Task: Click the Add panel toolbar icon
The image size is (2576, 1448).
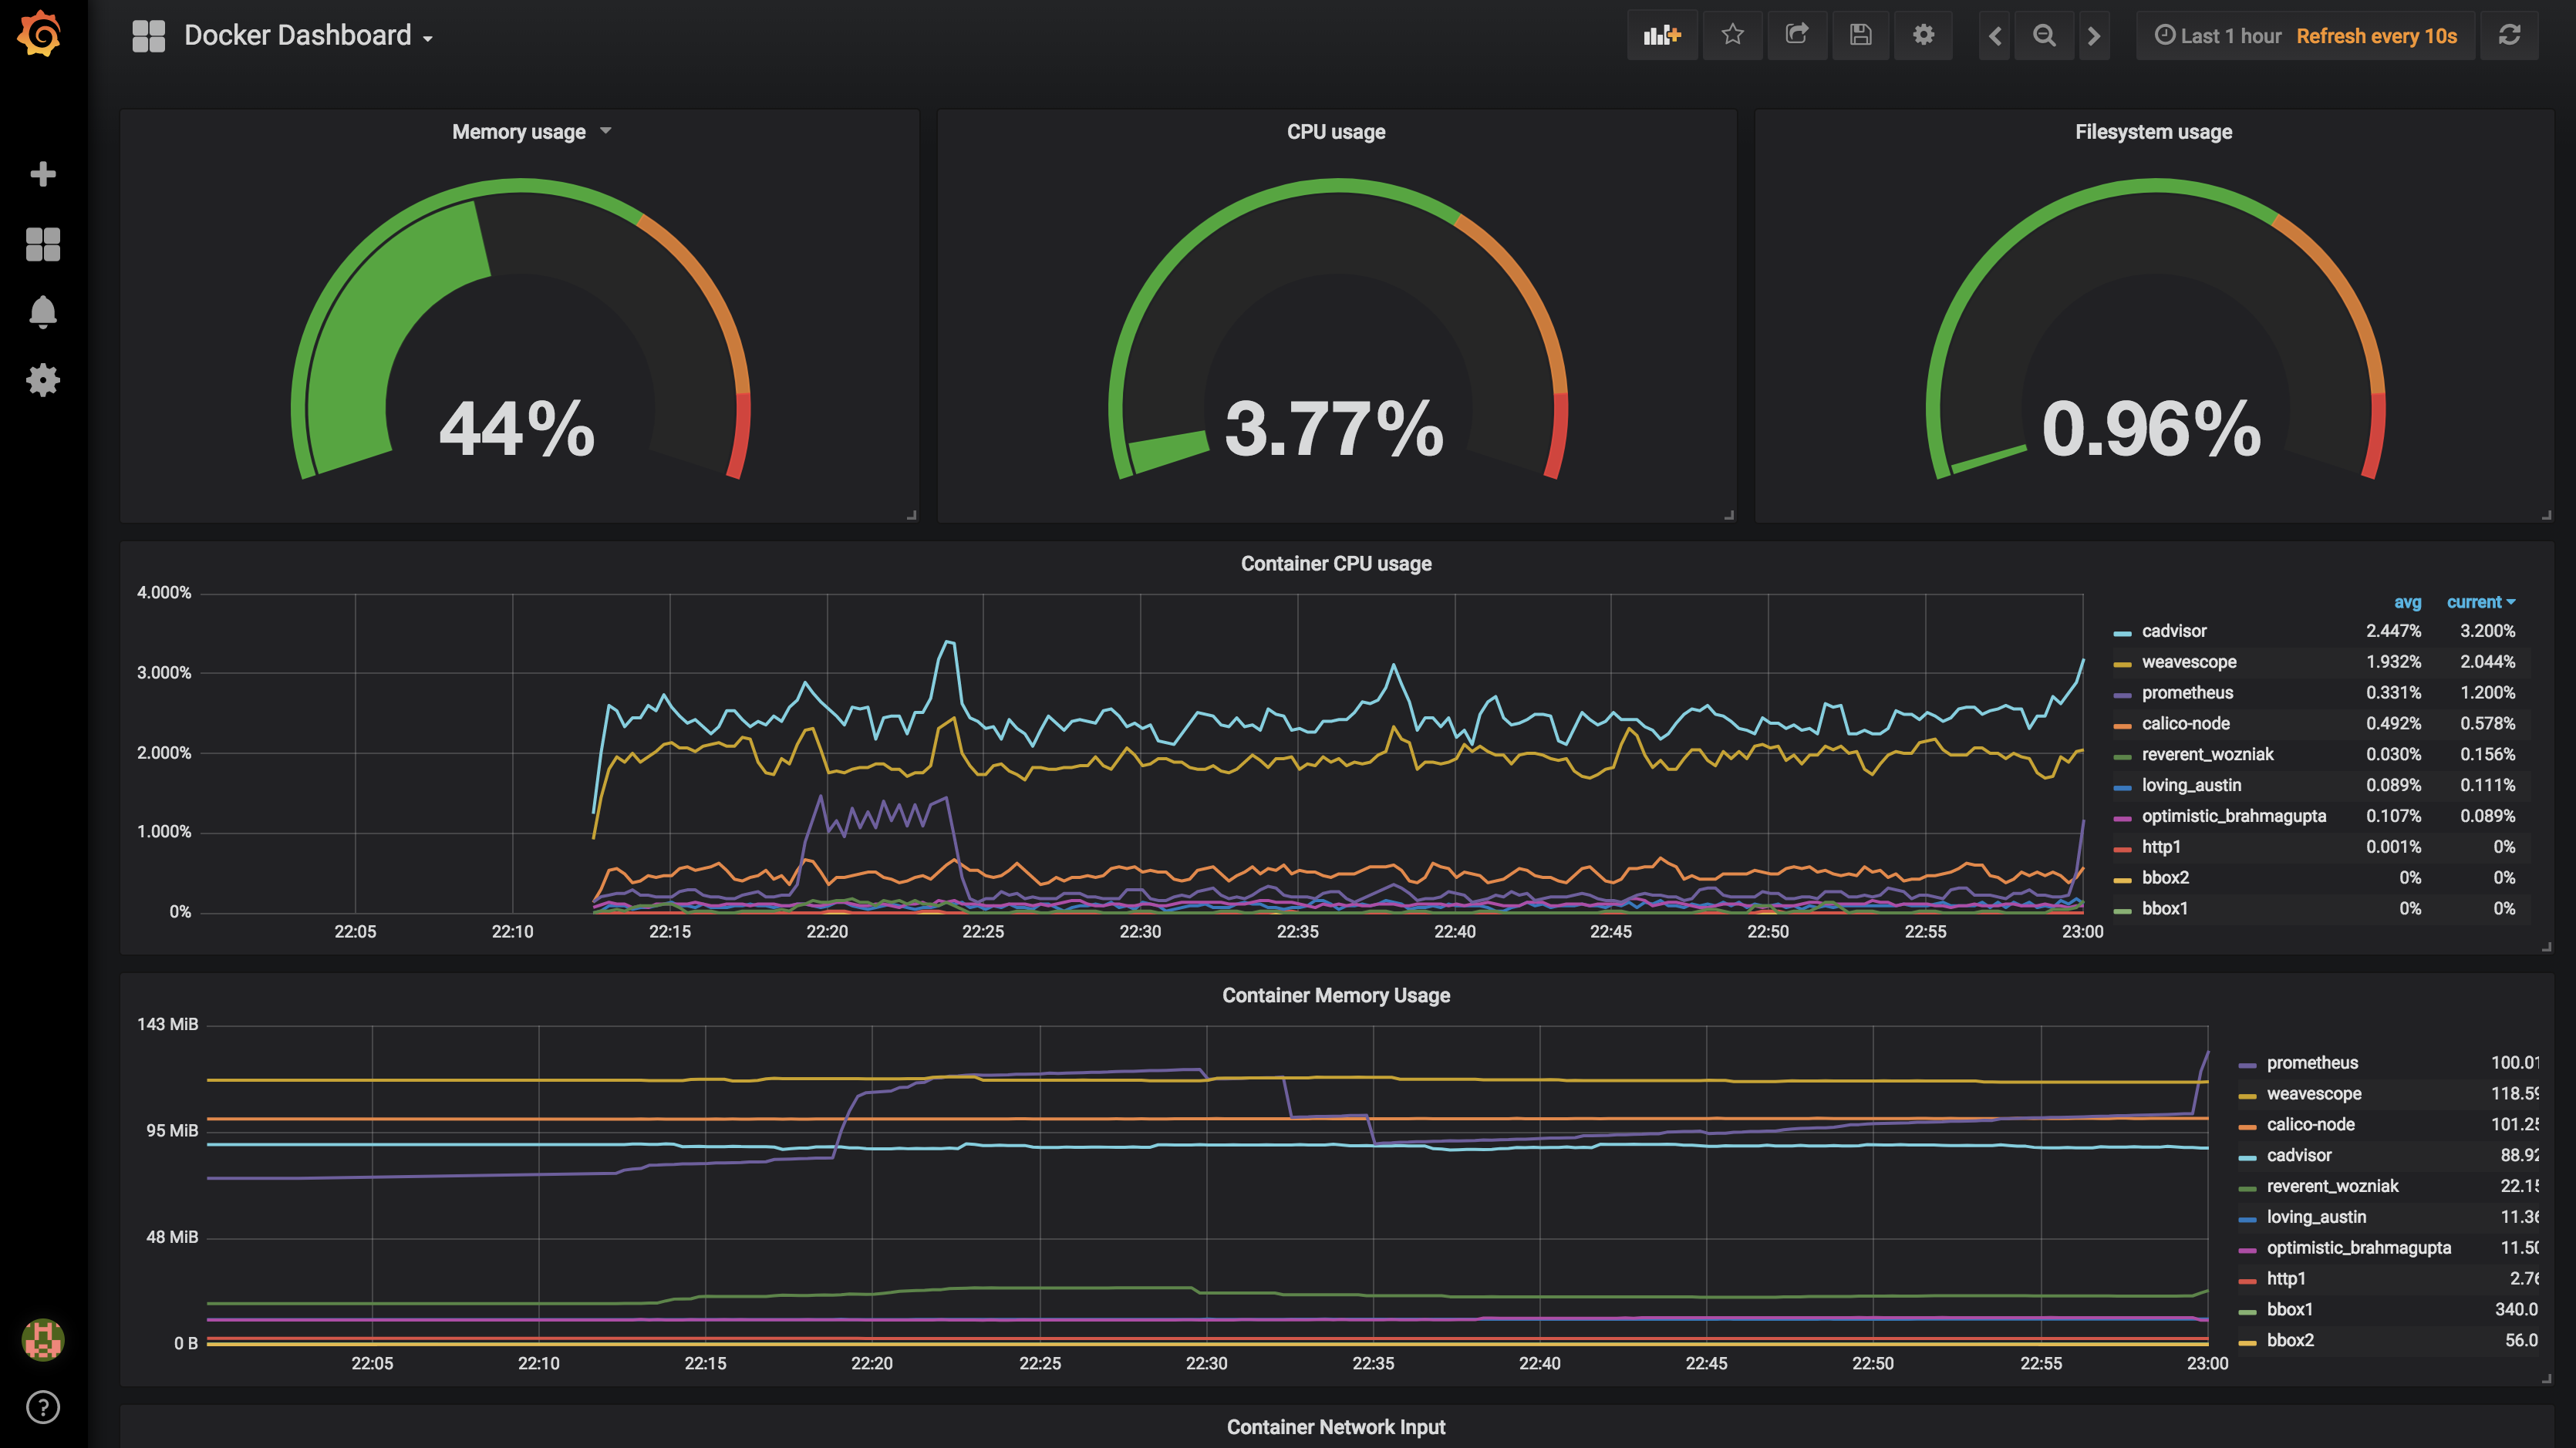Action: (1662, 36)
